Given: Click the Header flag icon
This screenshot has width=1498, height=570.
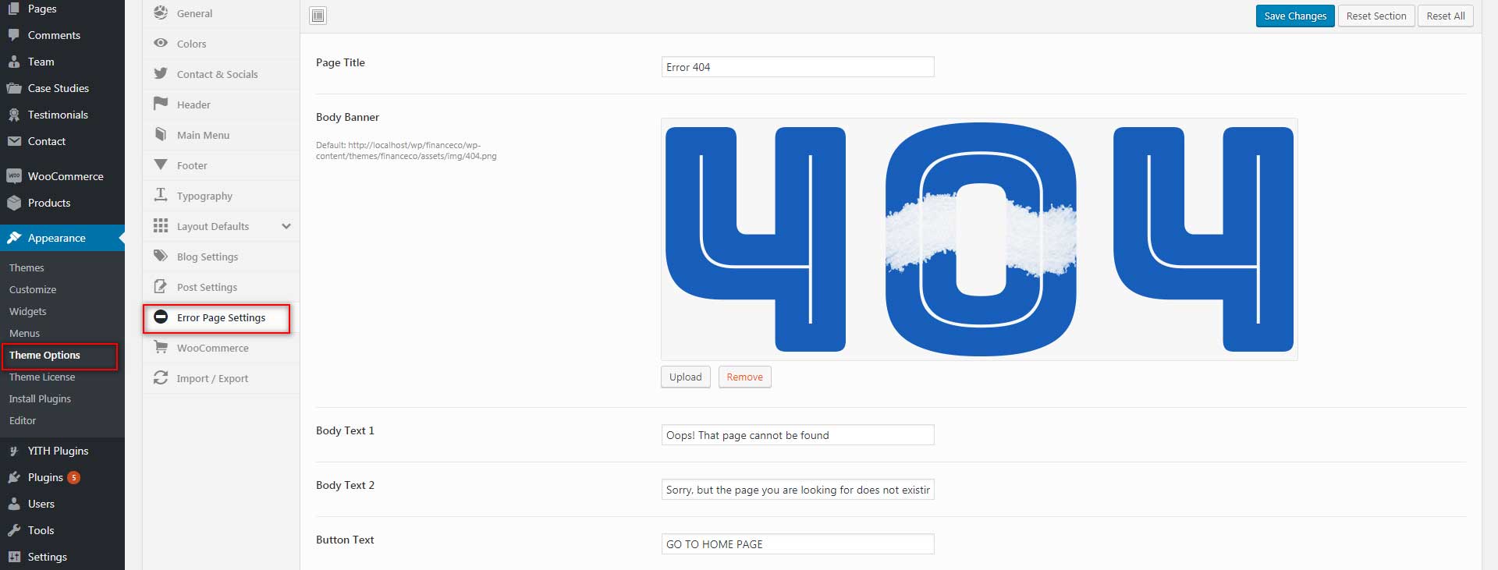Looking at the screenshot, I should pos(161,104).
